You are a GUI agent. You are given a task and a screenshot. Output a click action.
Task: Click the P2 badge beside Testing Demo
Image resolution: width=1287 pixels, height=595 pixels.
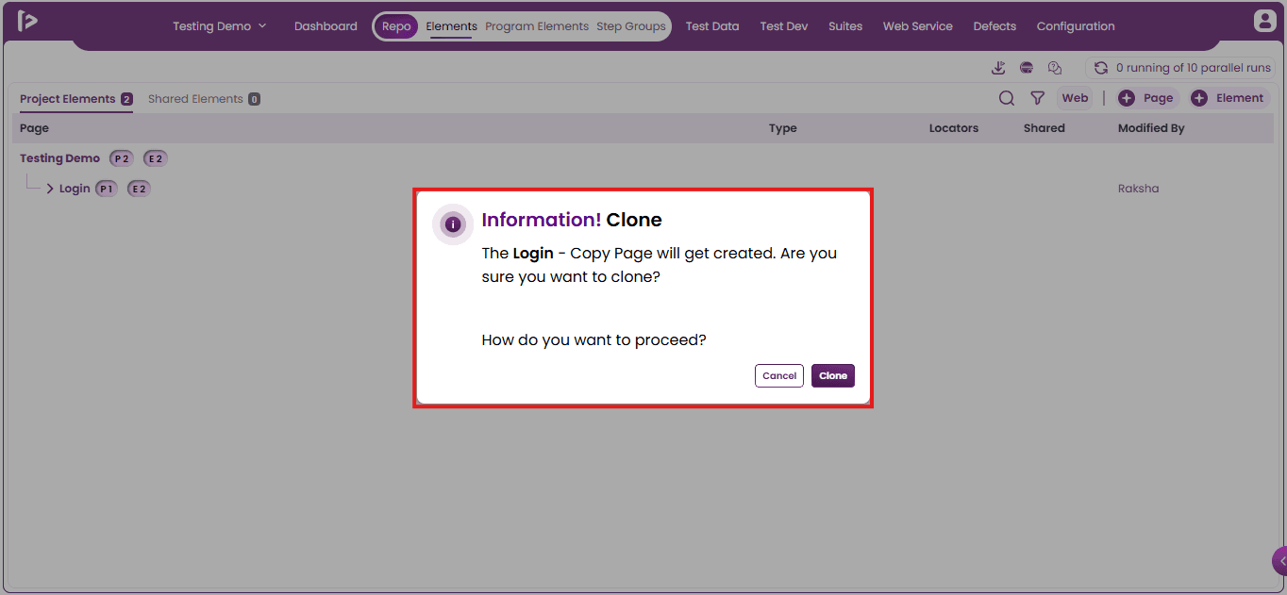point(122,158)
